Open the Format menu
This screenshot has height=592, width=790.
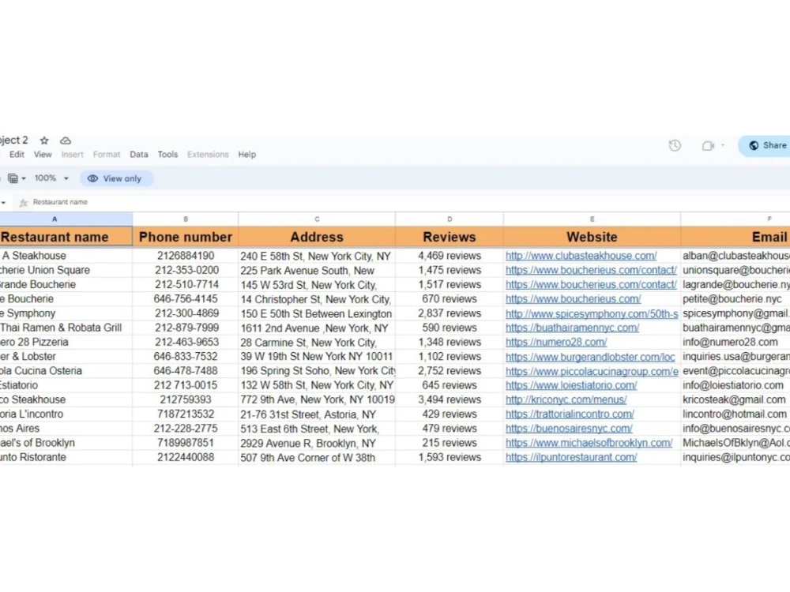click(x=107, y=155)
